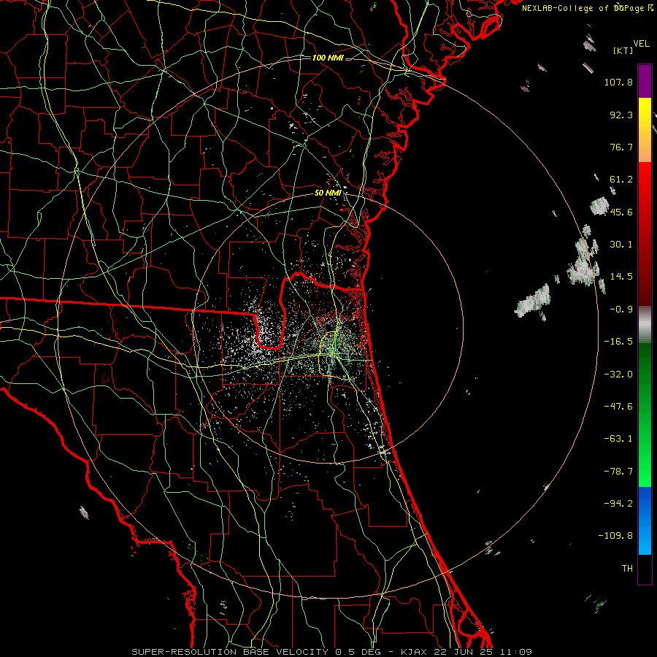Click the -94.2 legend value
The width and height of the screenshot is (657, 657).
[618, 503]
